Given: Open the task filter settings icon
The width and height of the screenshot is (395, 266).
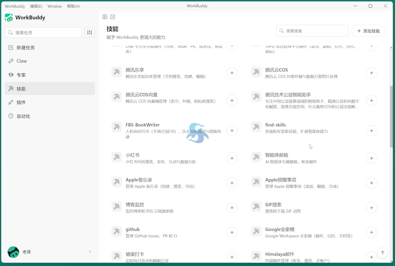Looking at the screenshot, I should (90, 32).
